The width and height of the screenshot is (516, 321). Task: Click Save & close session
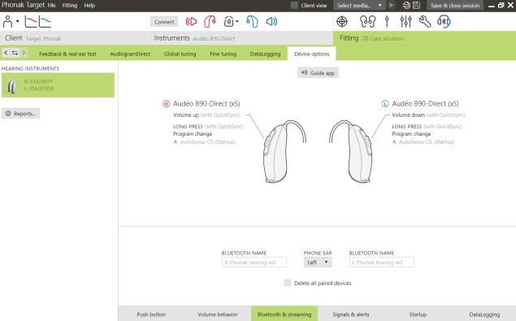point(455,5)
